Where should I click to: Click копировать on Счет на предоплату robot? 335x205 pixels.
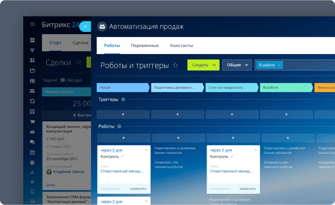[220, 189]
